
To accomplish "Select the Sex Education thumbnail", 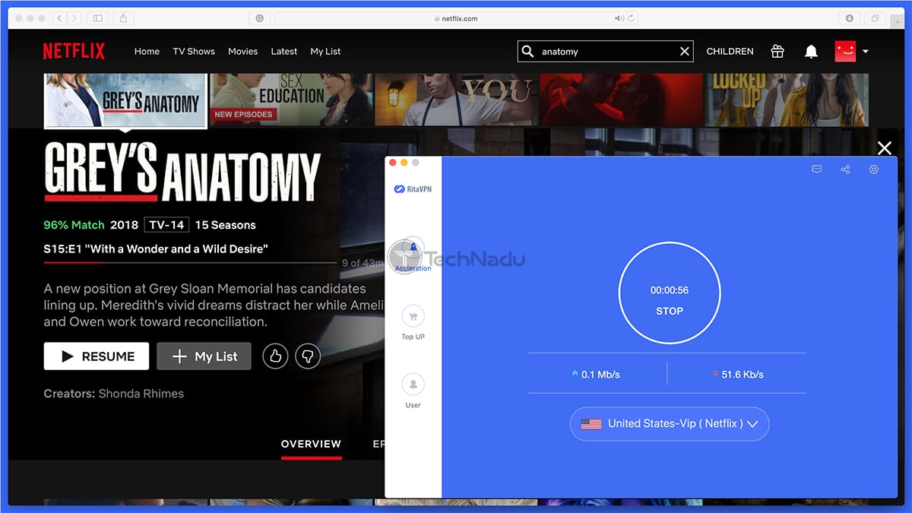I will [x=291, y=100].
